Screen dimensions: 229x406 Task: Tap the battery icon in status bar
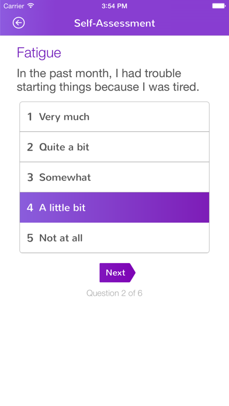click(x=218, y=6)
